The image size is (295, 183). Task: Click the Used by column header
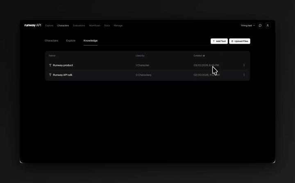tap(140, 56)
